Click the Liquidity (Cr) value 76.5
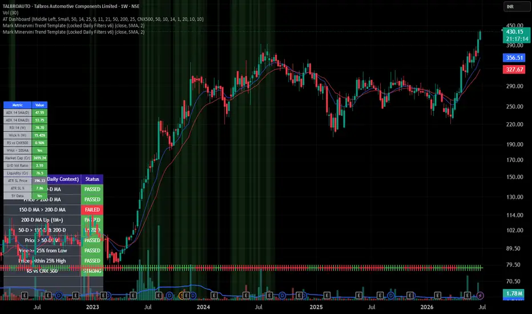532x314 pixels. 40,173
